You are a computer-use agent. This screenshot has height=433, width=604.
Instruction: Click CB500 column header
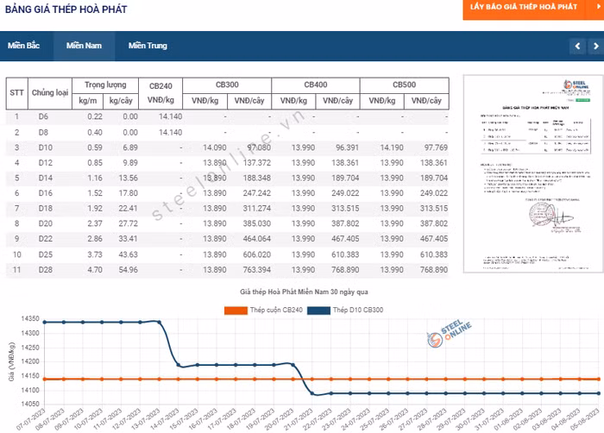pyautogui.click(x=405, y=85)
